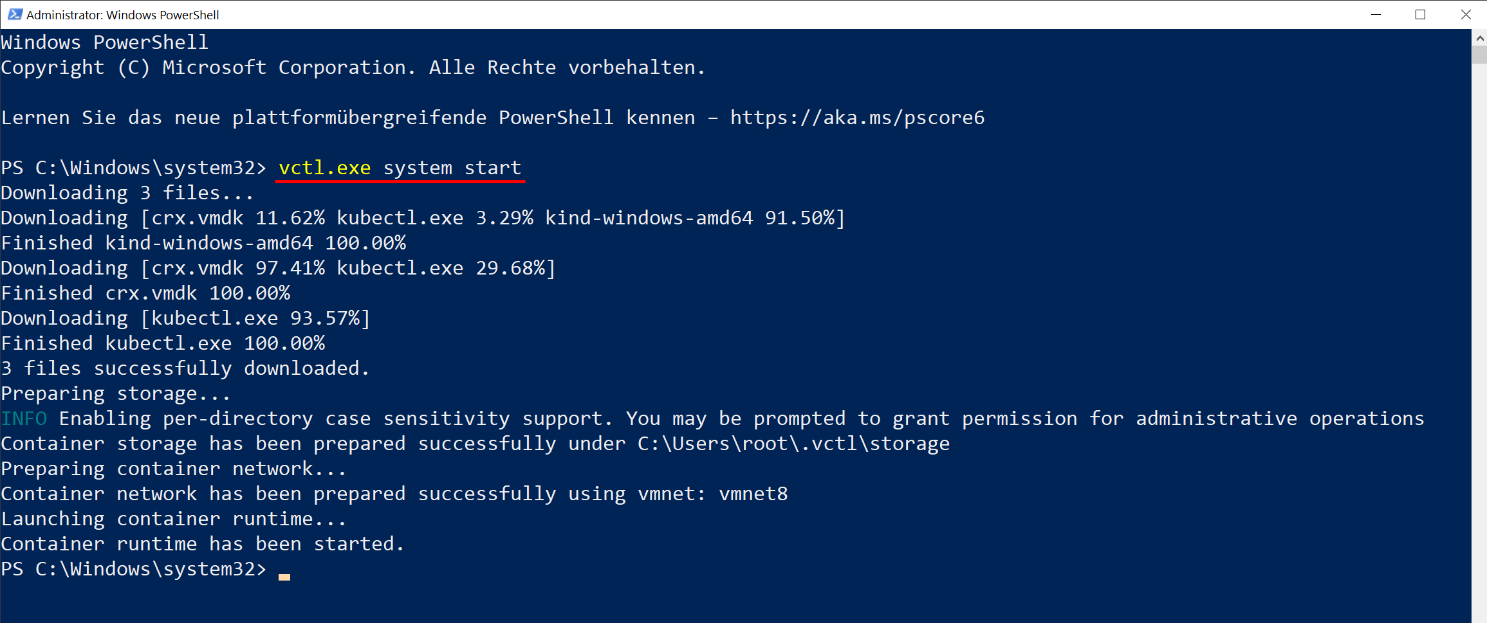1487x623 pixels.
Task: Click the Launching container runtime line
Action: pyautogui.click(x=172, y=518)
